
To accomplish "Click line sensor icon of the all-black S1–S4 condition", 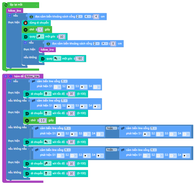I will [x=33, y=101].
